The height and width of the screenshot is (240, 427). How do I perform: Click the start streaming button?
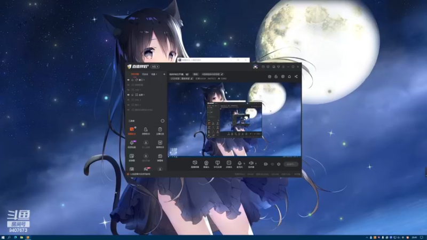point(291,164)
